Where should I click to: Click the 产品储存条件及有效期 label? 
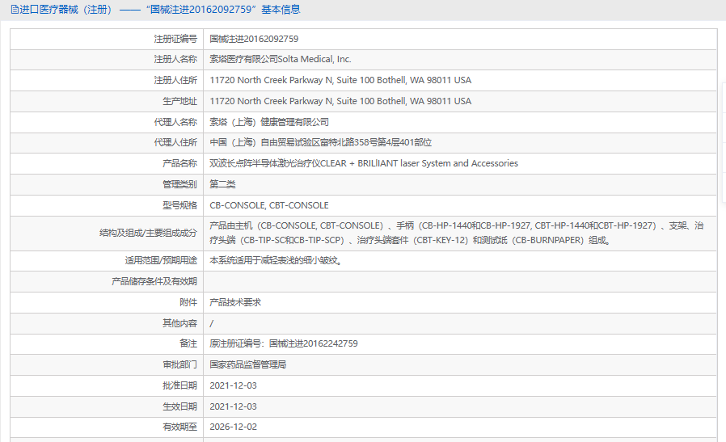tap(154, 281)
